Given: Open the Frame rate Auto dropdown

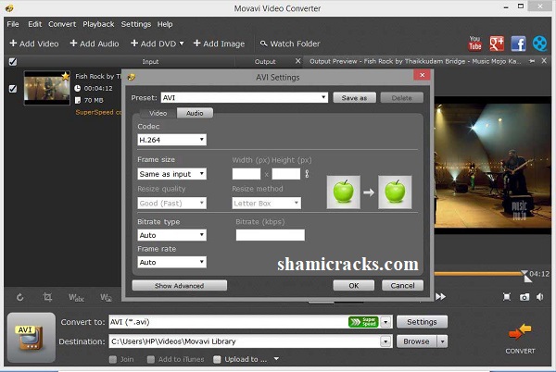Looking at the screenshot, I should click(171, 262).
